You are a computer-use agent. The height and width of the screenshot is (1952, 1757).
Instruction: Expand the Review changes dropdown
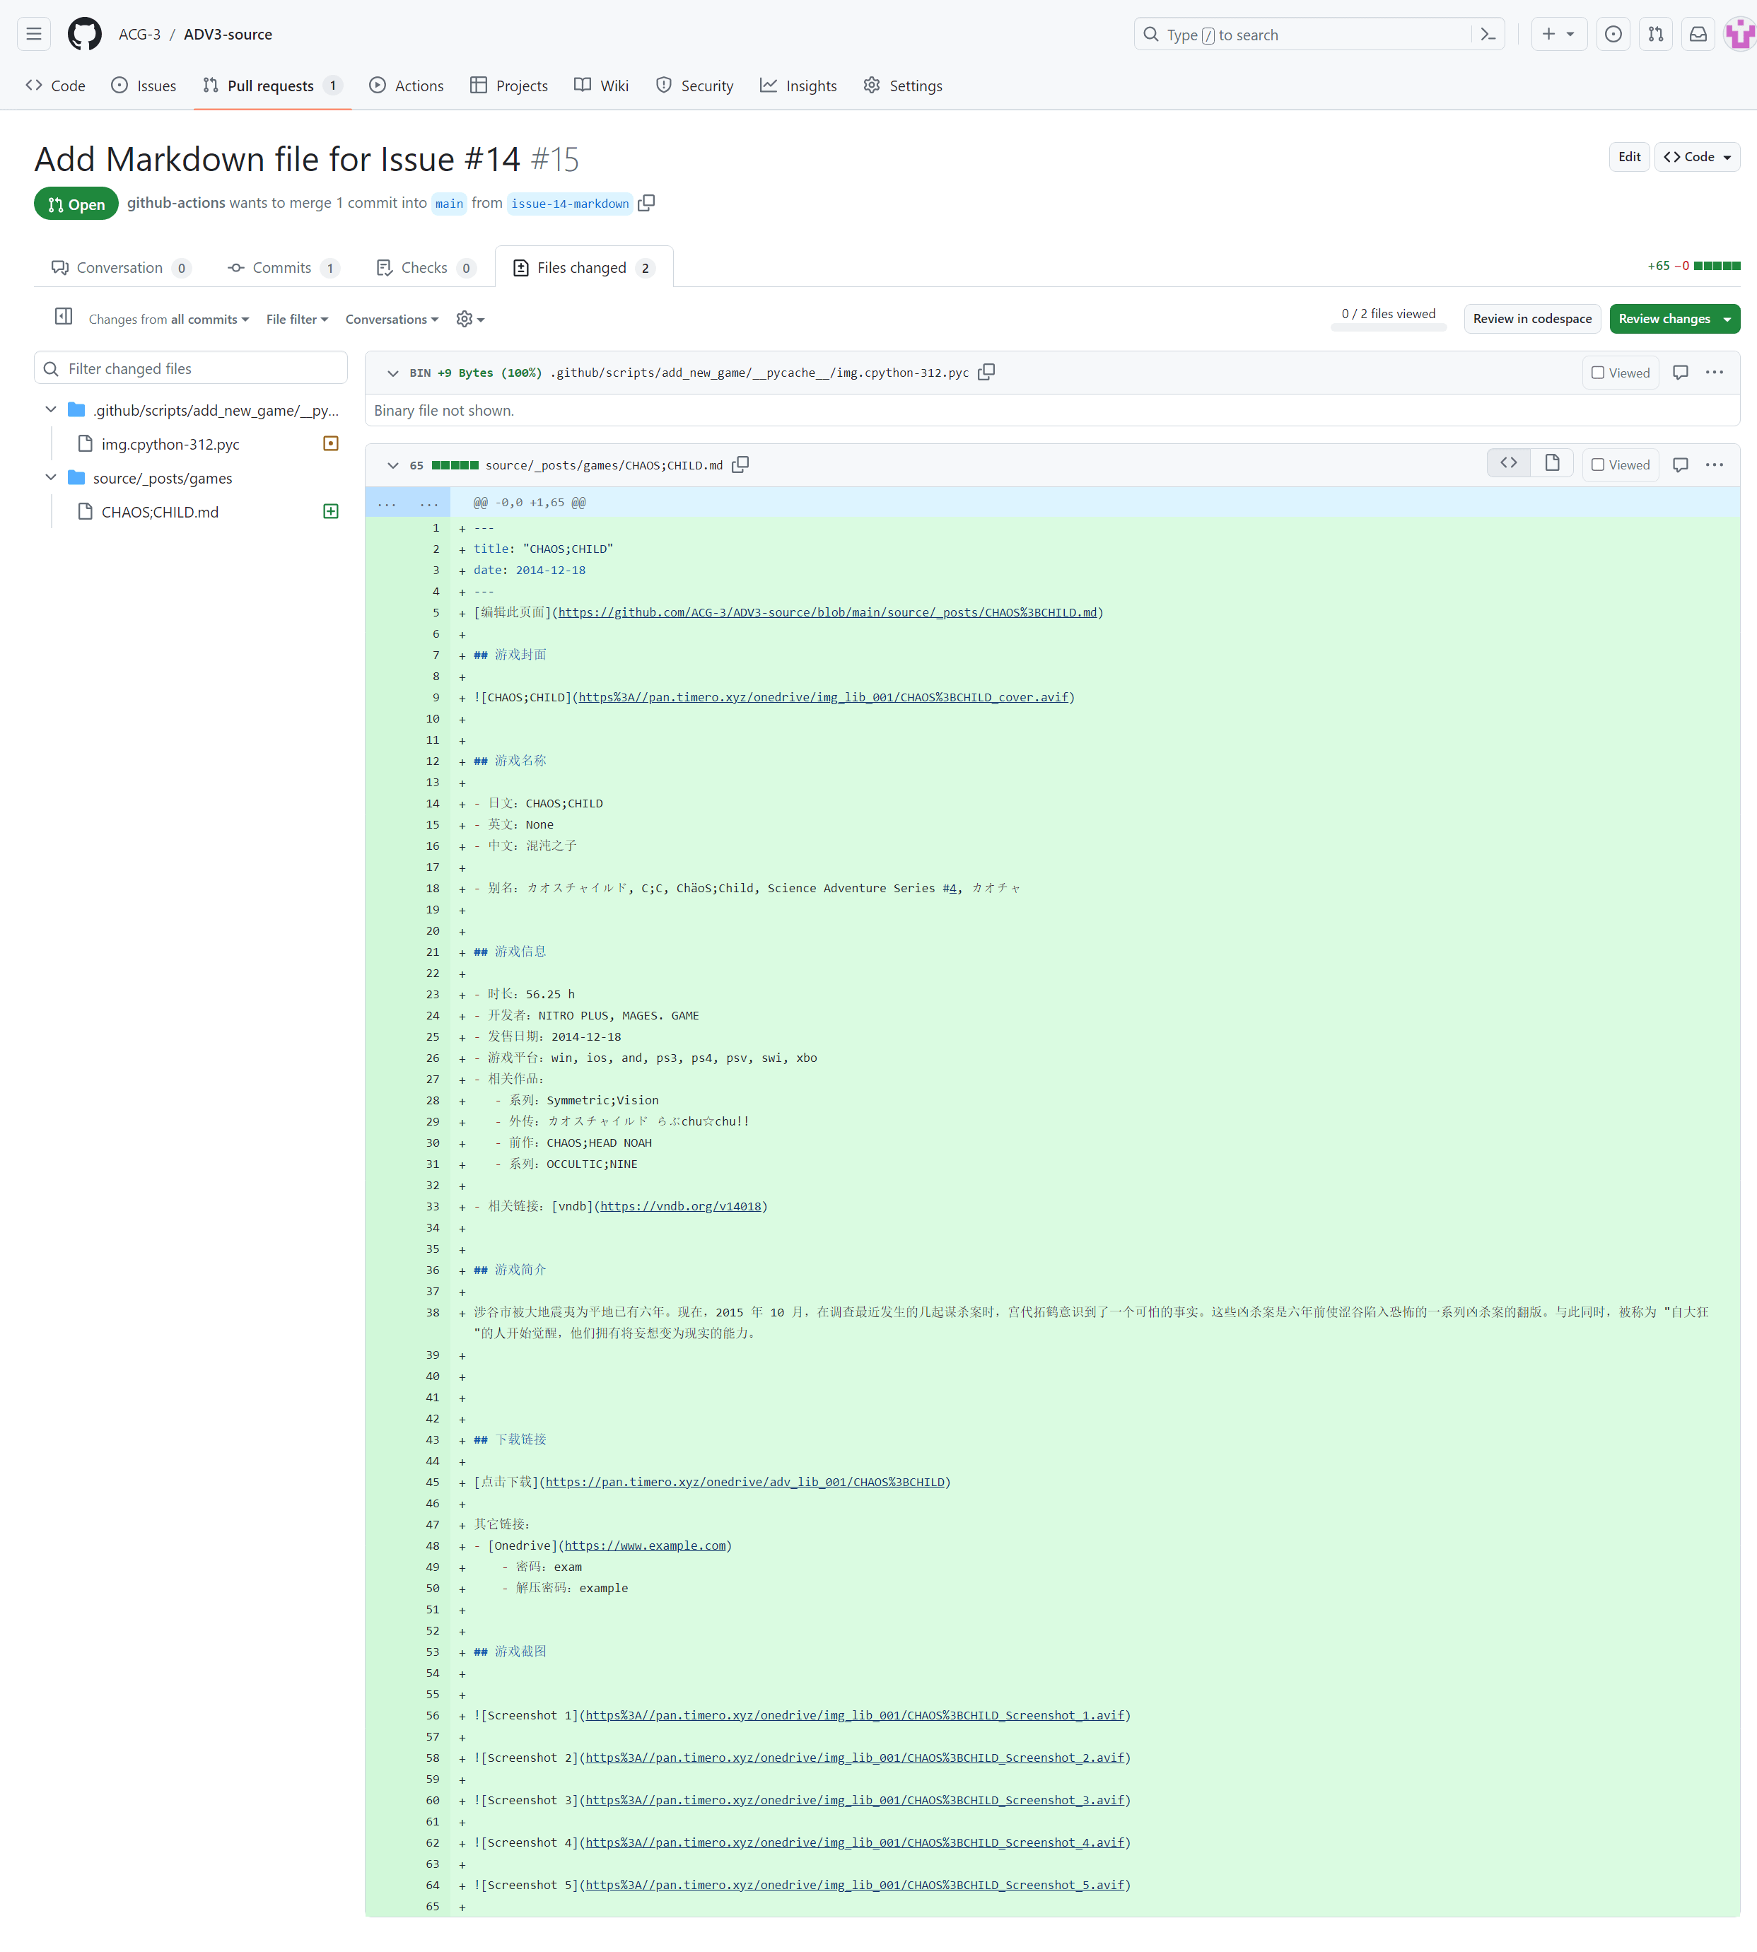coord(1726,319)
